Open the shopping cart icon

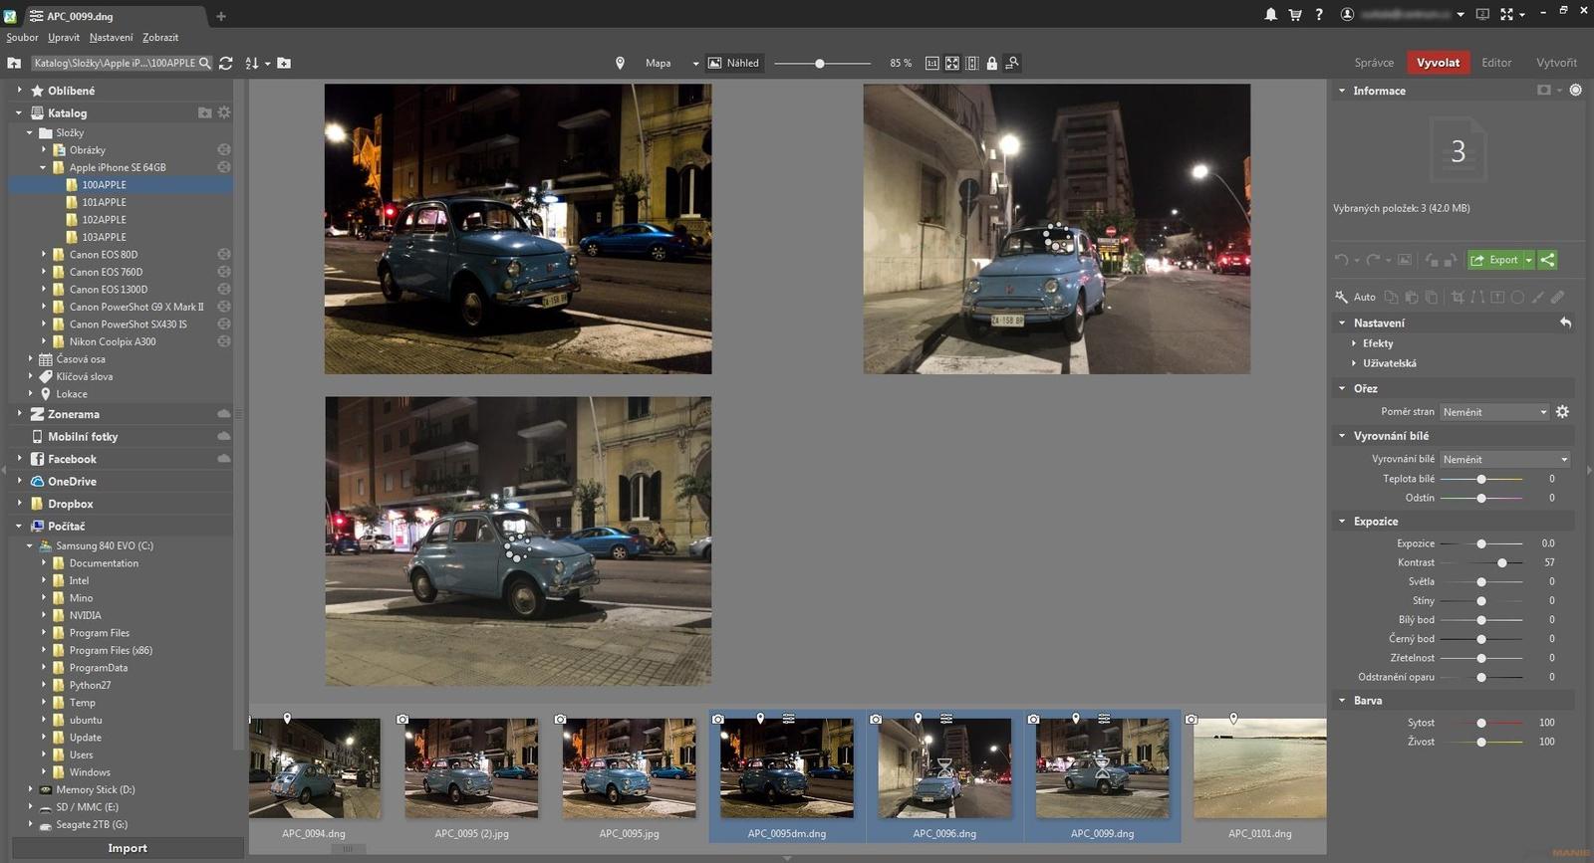[1294, 14]
